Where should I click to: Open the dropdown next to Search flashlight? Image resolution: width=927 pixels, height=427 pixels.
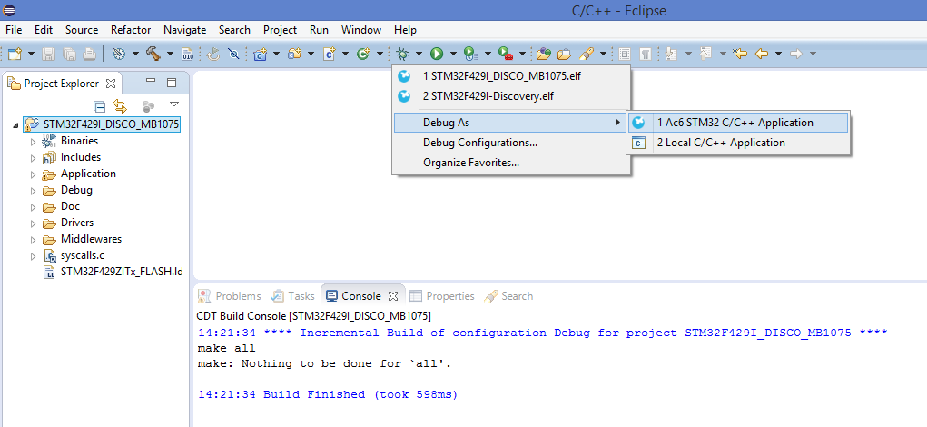603,54
